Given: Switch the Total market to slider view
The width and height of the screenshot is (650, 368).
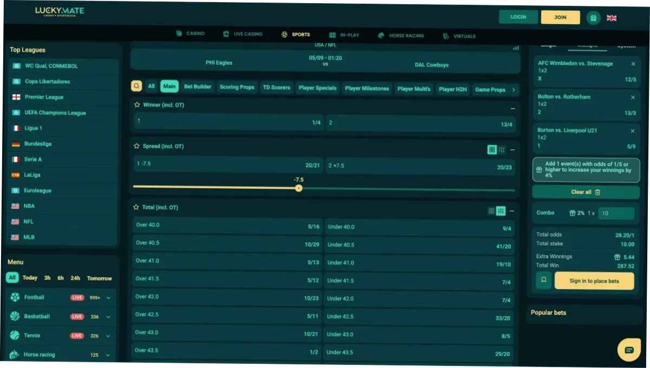Looking at the screenshot, I should click(x=500, y=211).
